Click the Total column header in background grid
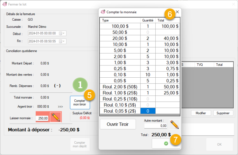 click(224, 65)
